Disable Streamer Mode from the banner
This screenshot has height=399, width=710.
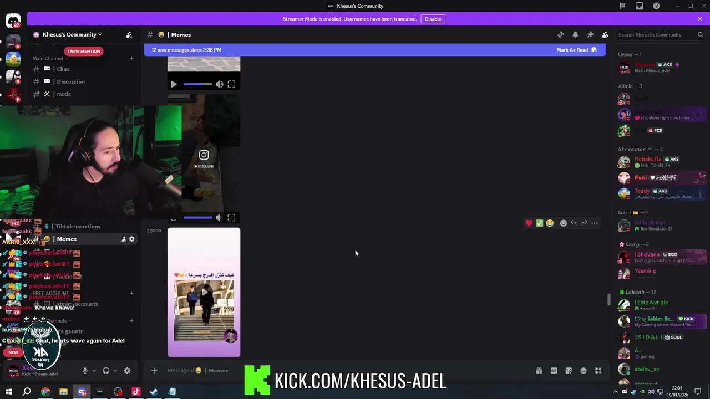[x=433, y=19]
